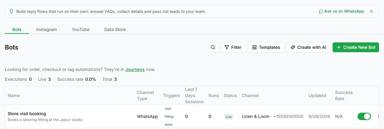Viewport: 384px width, 129px height.
Task: Toggle the Store visit booking bot off
Action: point(364,116)
